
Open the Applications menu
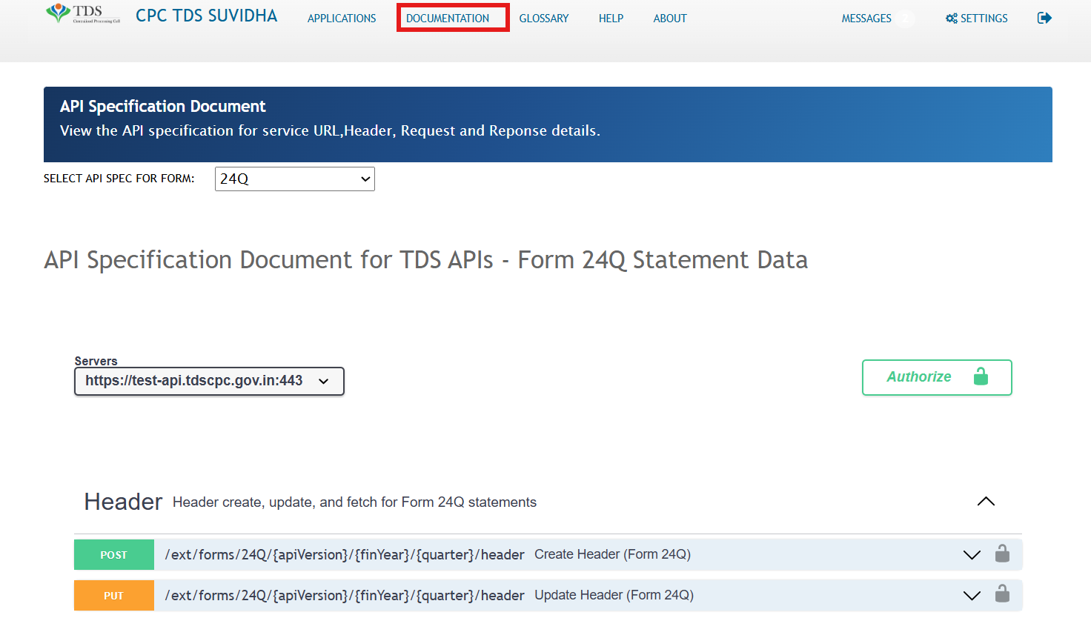(342, 19)
